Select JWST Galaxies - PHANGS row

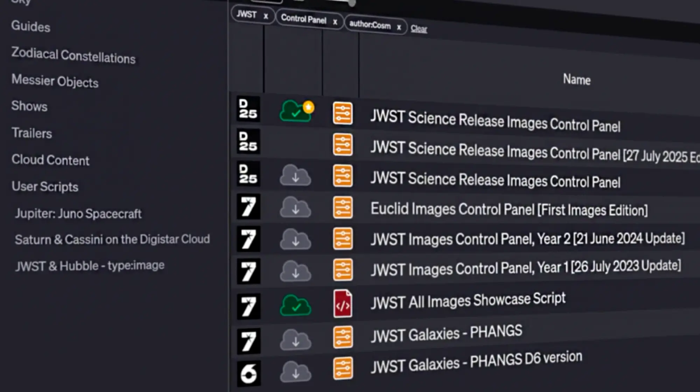pos(446,333)
